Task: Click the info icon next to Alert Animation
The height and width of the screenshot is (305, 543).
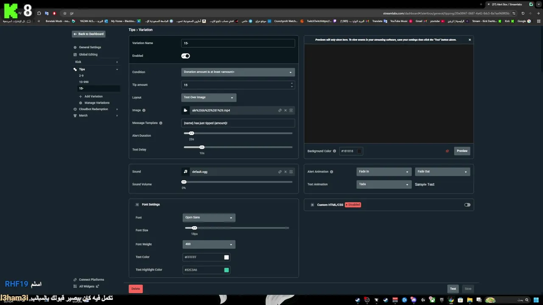Action: [332, 172]
